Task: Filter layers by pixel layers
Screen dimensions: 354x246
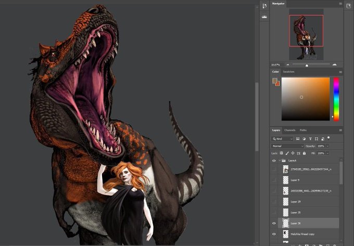Action: point(298,139)
